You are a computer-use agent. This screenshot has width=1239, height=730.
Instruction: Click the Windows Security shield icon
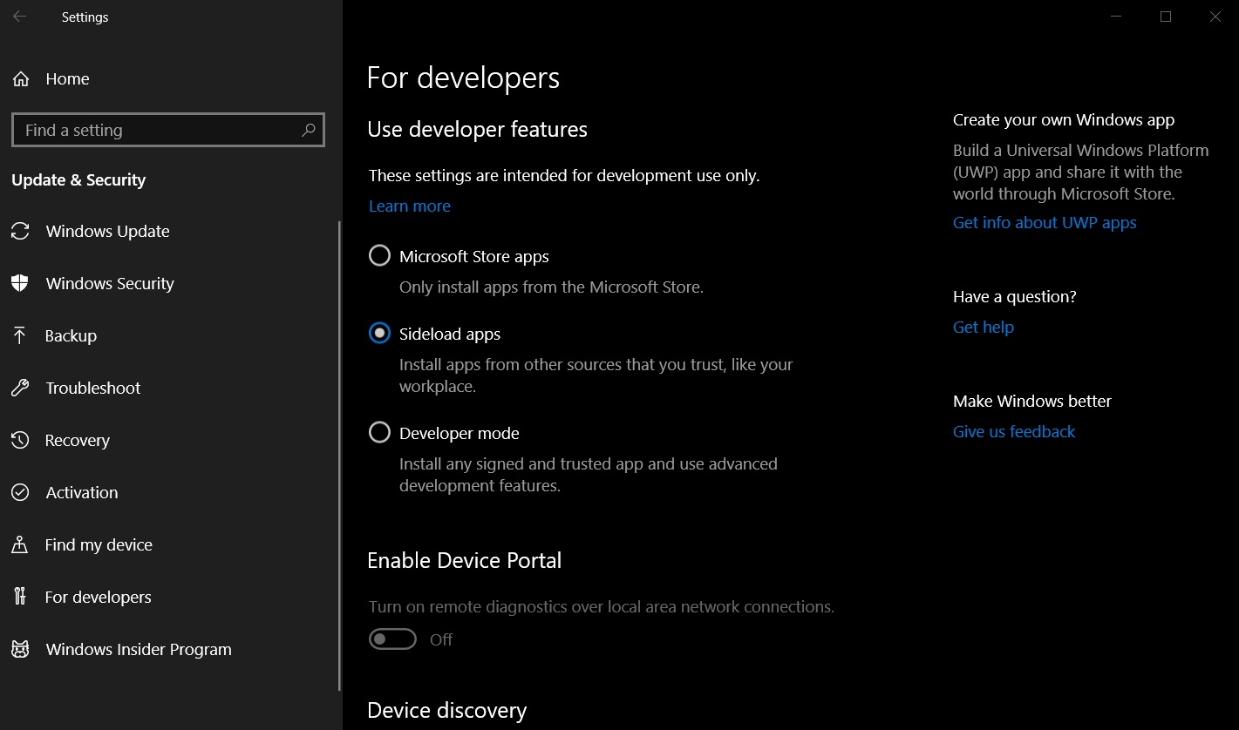[20, 284]
